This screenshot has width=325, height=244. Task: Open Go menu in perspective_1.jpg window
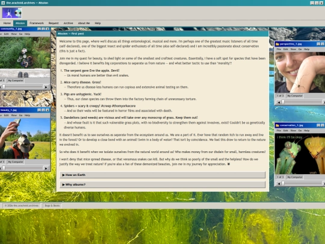300,49
